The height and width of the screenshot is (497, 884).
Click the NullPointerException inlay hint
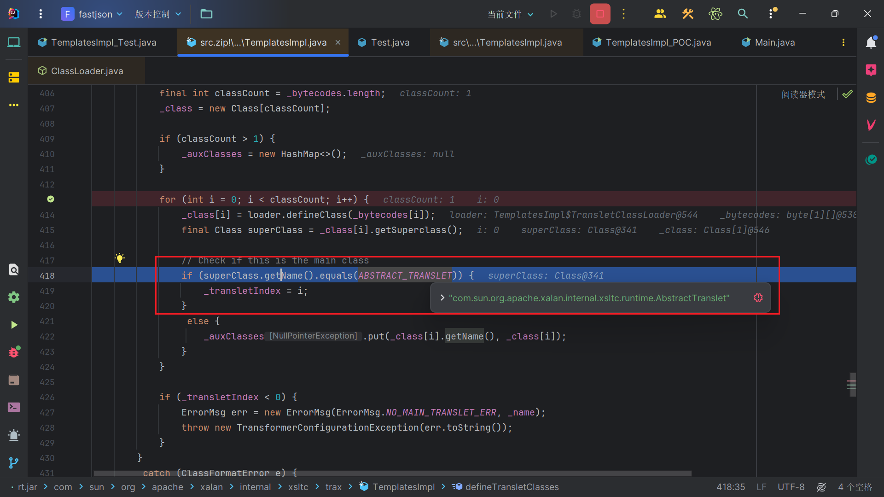(x=313, y=336)
